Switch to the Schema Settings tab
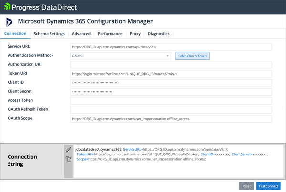This screenshot has height=192, width=286. (x=49, y=34)
